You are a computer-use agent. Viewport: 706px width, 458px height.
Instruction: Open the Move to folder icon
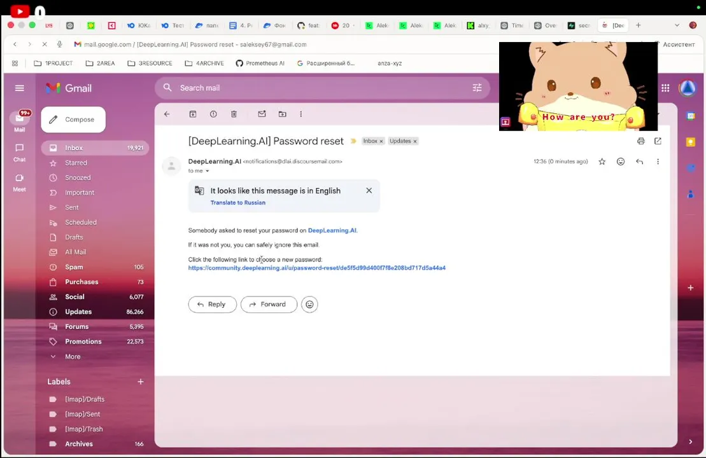(282, 114)
